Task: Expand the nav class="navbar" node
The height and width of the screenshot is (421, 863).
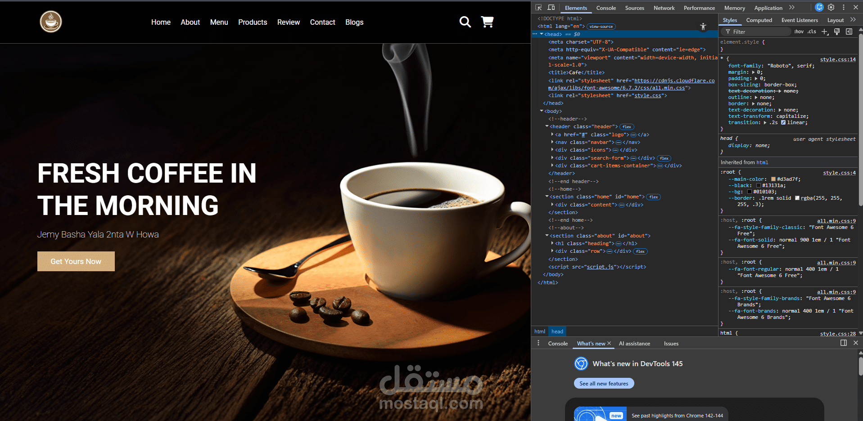Action: (552, 143)
